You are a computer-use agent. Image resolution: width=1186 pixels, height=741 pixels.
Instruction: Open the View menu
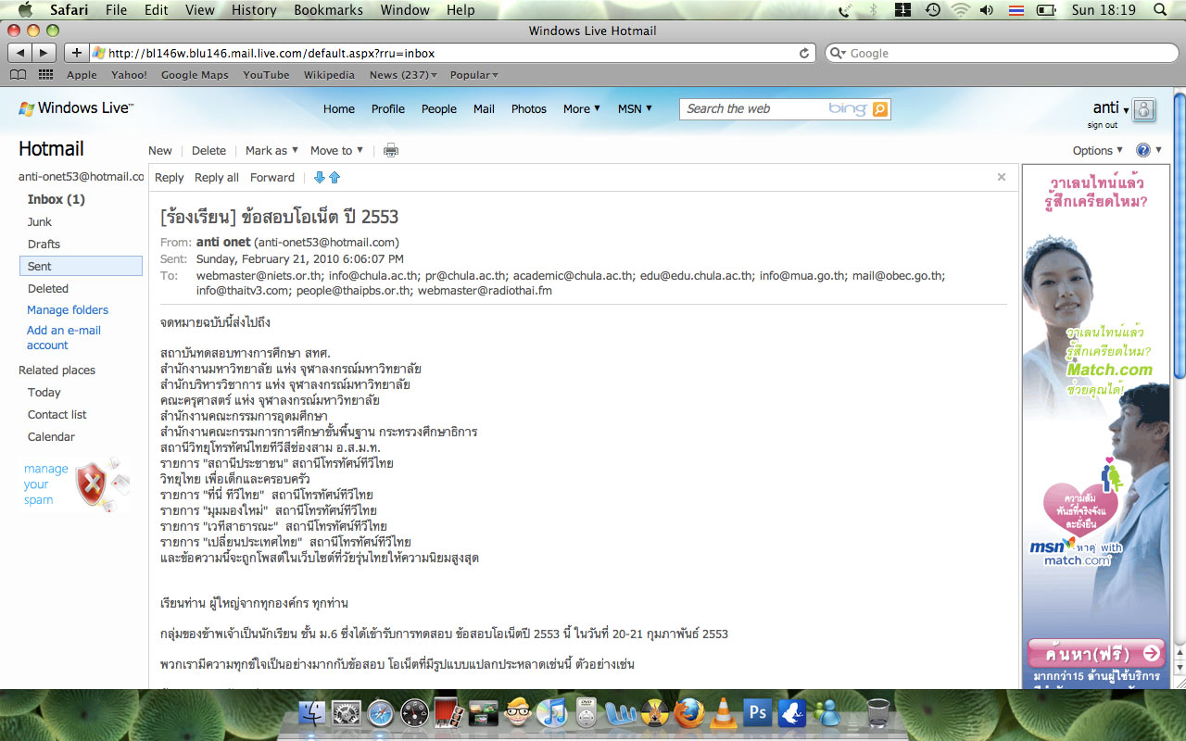coord(200,10)
